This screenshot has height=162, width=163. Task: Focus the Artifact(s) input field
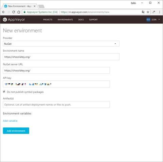pos(56,104)
